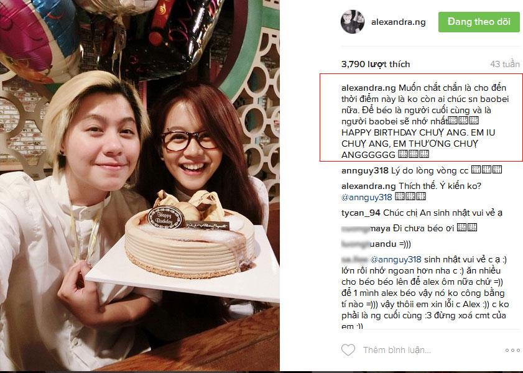This screenshot has height=373, width=523.
Task: Open tycan_94 commenter profile
Action: 361,213
